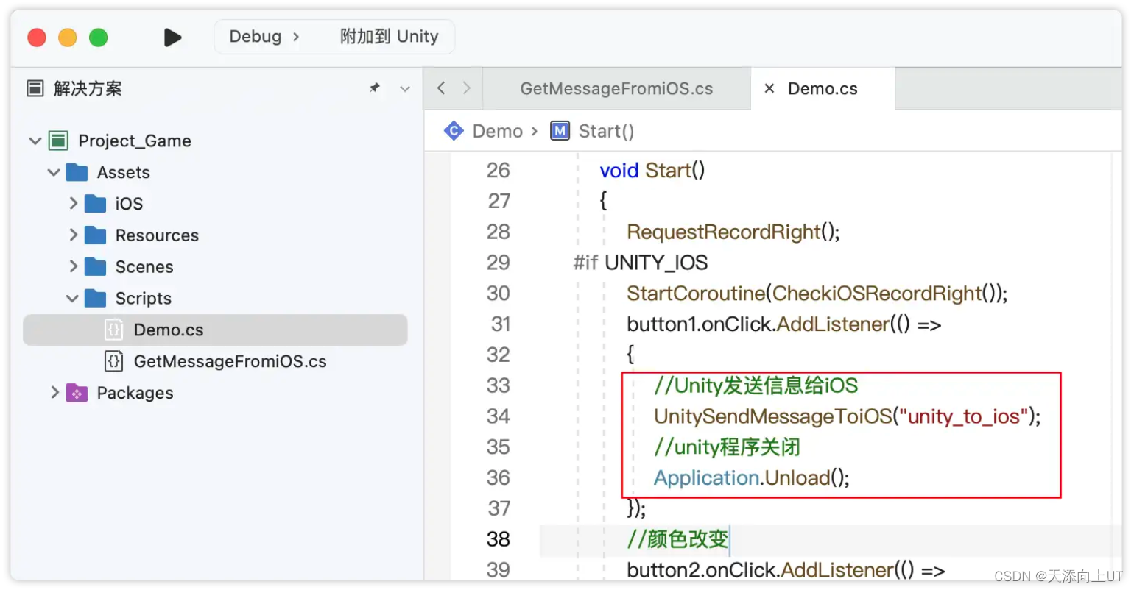The image size is (1134, 590).
Task: Collapse the Project_Game solution node
Action: 35,141
